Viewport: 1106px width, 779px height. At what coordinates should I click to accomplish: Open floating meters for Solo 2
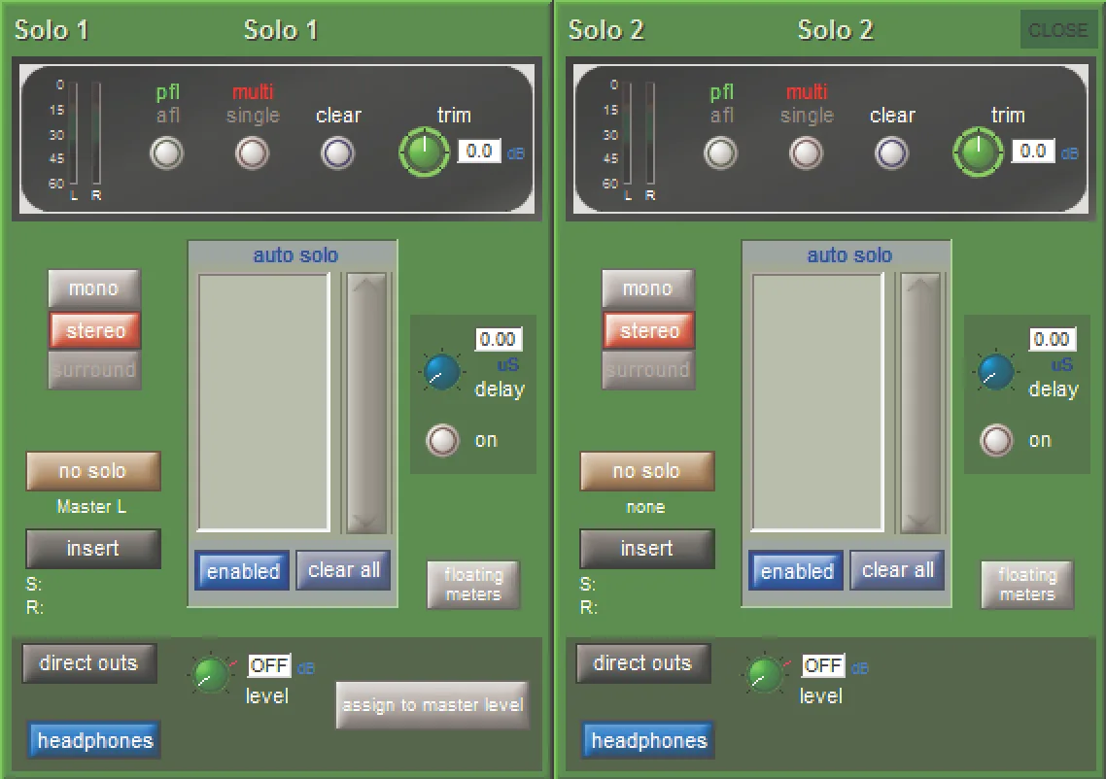[x=1027, y=585]
